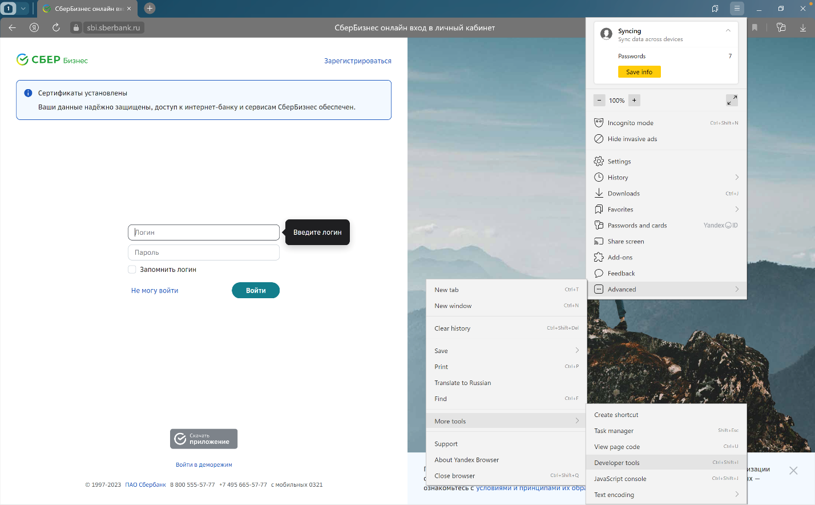Click the extensions icon beside the downloads arrow
Screen dimensions: 815x505
tap(781, 27)
